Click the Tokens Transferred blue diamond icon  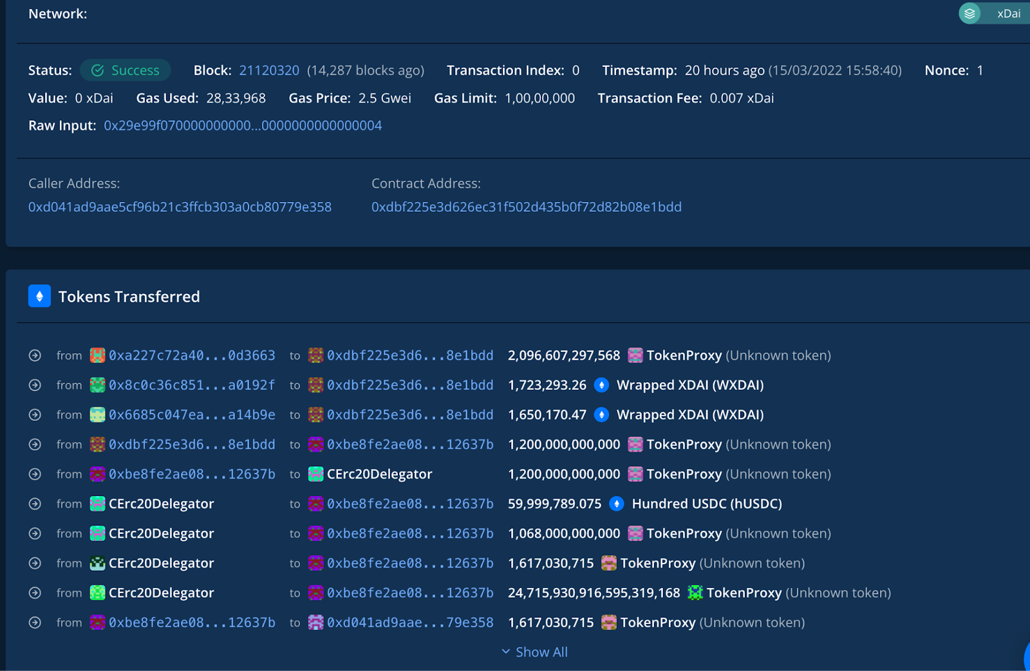point(40,296)
